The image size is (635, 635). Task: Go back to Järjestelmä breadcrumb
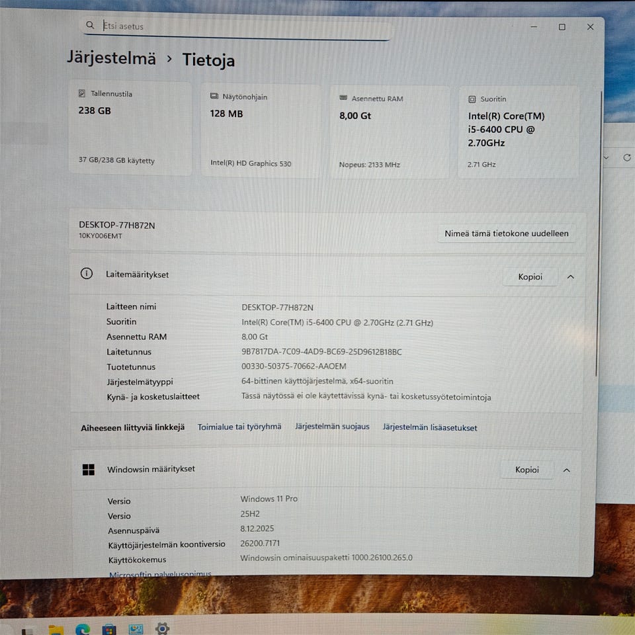(111, 58)
